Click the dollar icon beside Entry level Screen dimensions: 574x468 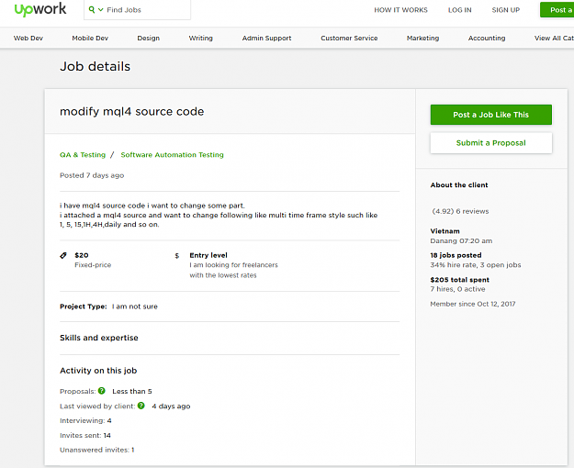pos(177,256)
